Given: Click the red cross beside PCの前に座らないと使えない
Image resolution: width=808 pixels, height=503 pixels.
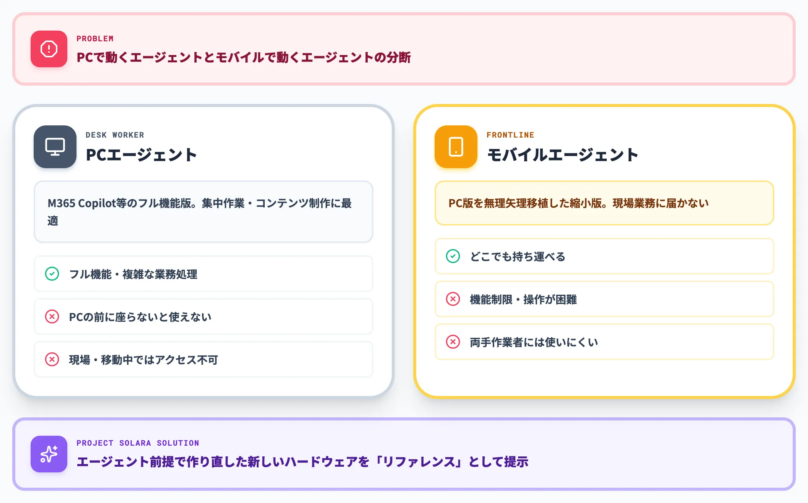Looking at the screenshot, I should [52, 316].
